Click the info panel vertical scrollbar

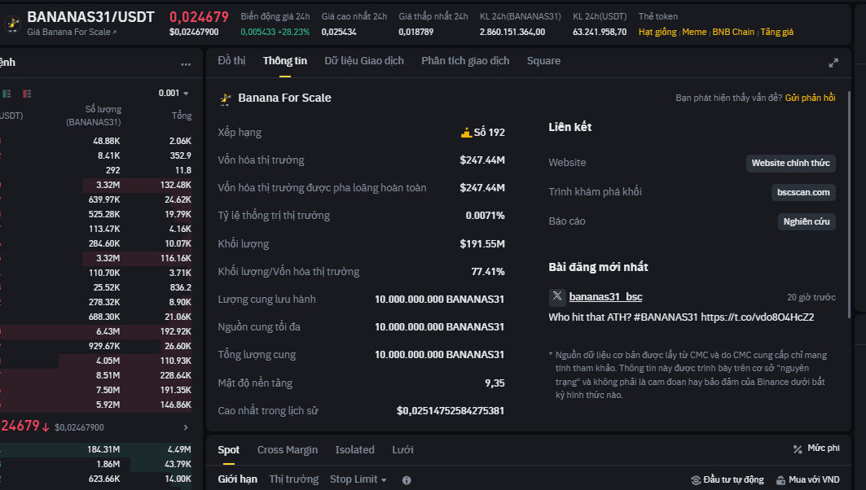tap(849, 204)
